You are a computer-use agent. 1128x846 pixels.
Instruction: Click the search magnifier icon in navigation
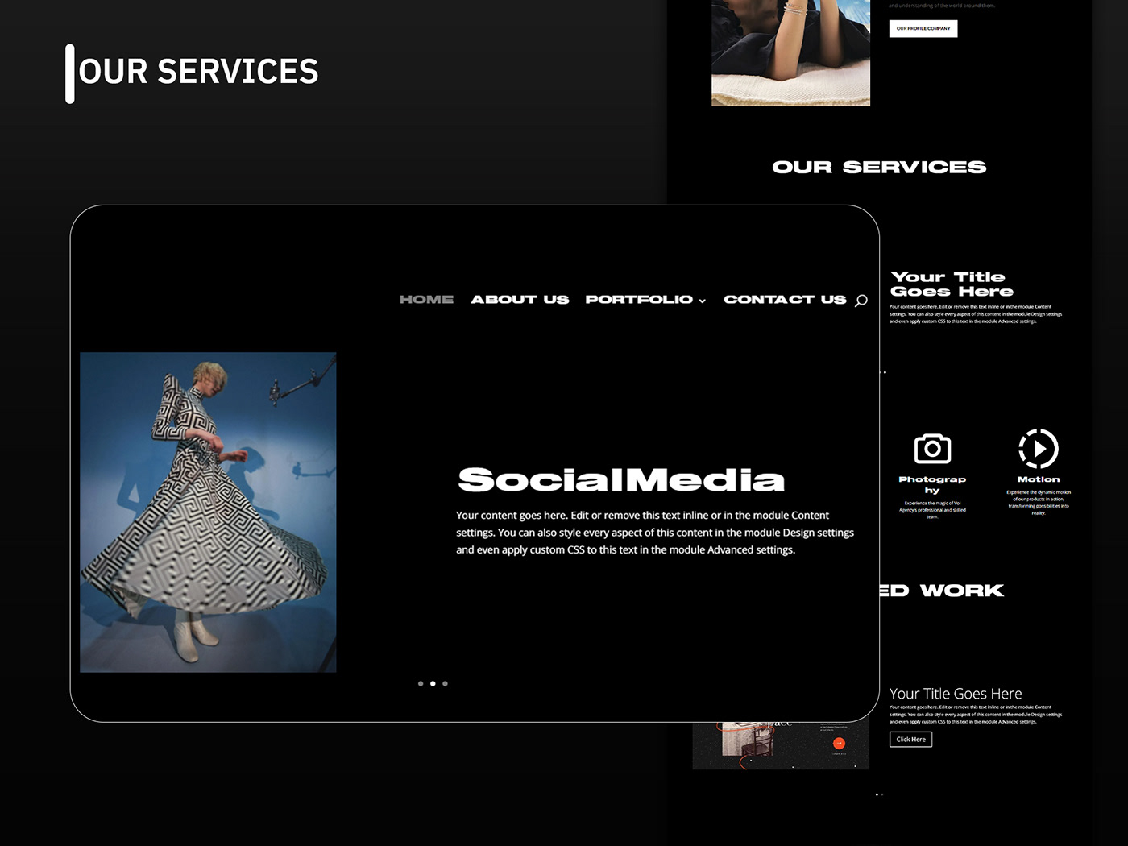tap(861, 301)
